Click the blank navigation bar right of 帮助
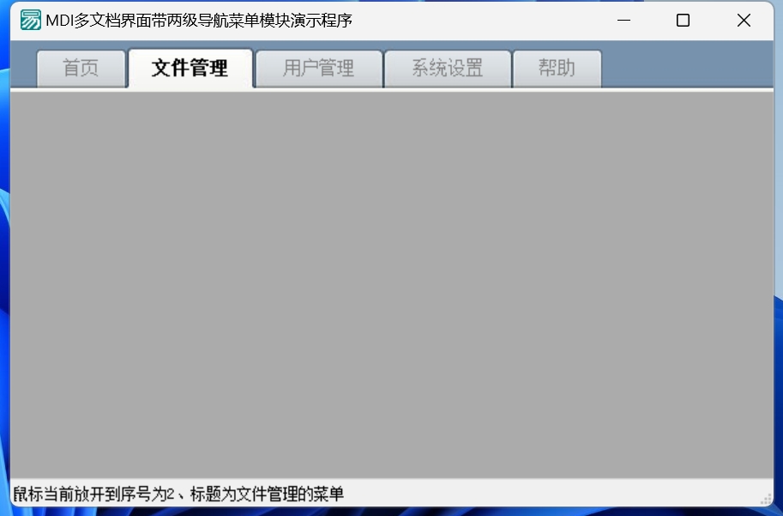This screenshot has width=783, height=516. tap(687, 65)
